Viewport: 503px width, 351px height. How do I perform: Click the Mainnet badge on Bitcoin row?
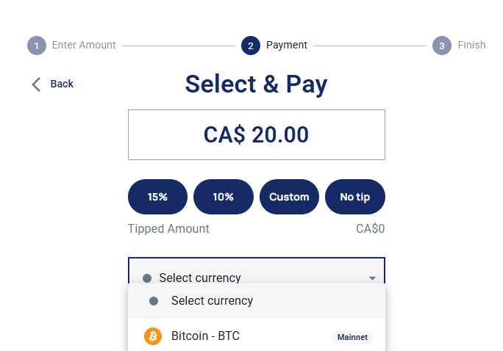pyautogui.click(x=352, y=337)
